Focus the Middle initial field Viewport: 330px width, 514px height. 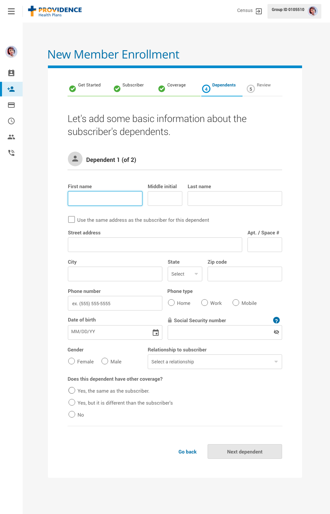[x=165, y=198]
